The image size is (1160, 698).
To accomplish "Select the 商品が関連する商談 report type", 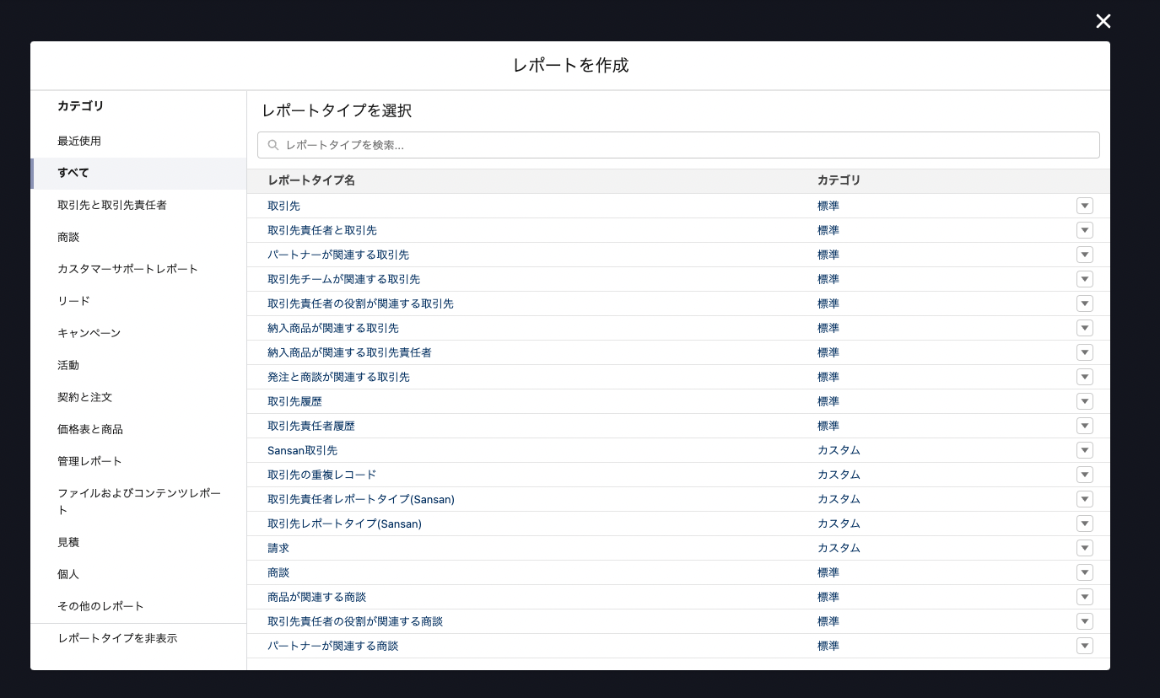I will [316, 597].
